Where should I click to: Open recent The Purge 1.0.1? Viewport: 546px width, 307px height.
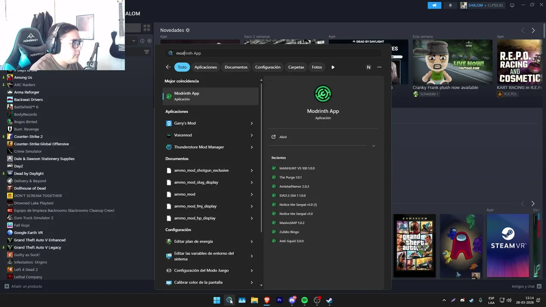tap(290, 177)
